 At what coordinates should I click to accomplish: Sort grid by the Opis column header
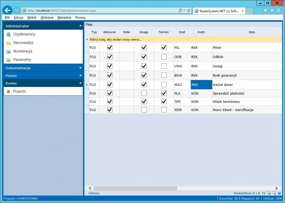point(252,32)
